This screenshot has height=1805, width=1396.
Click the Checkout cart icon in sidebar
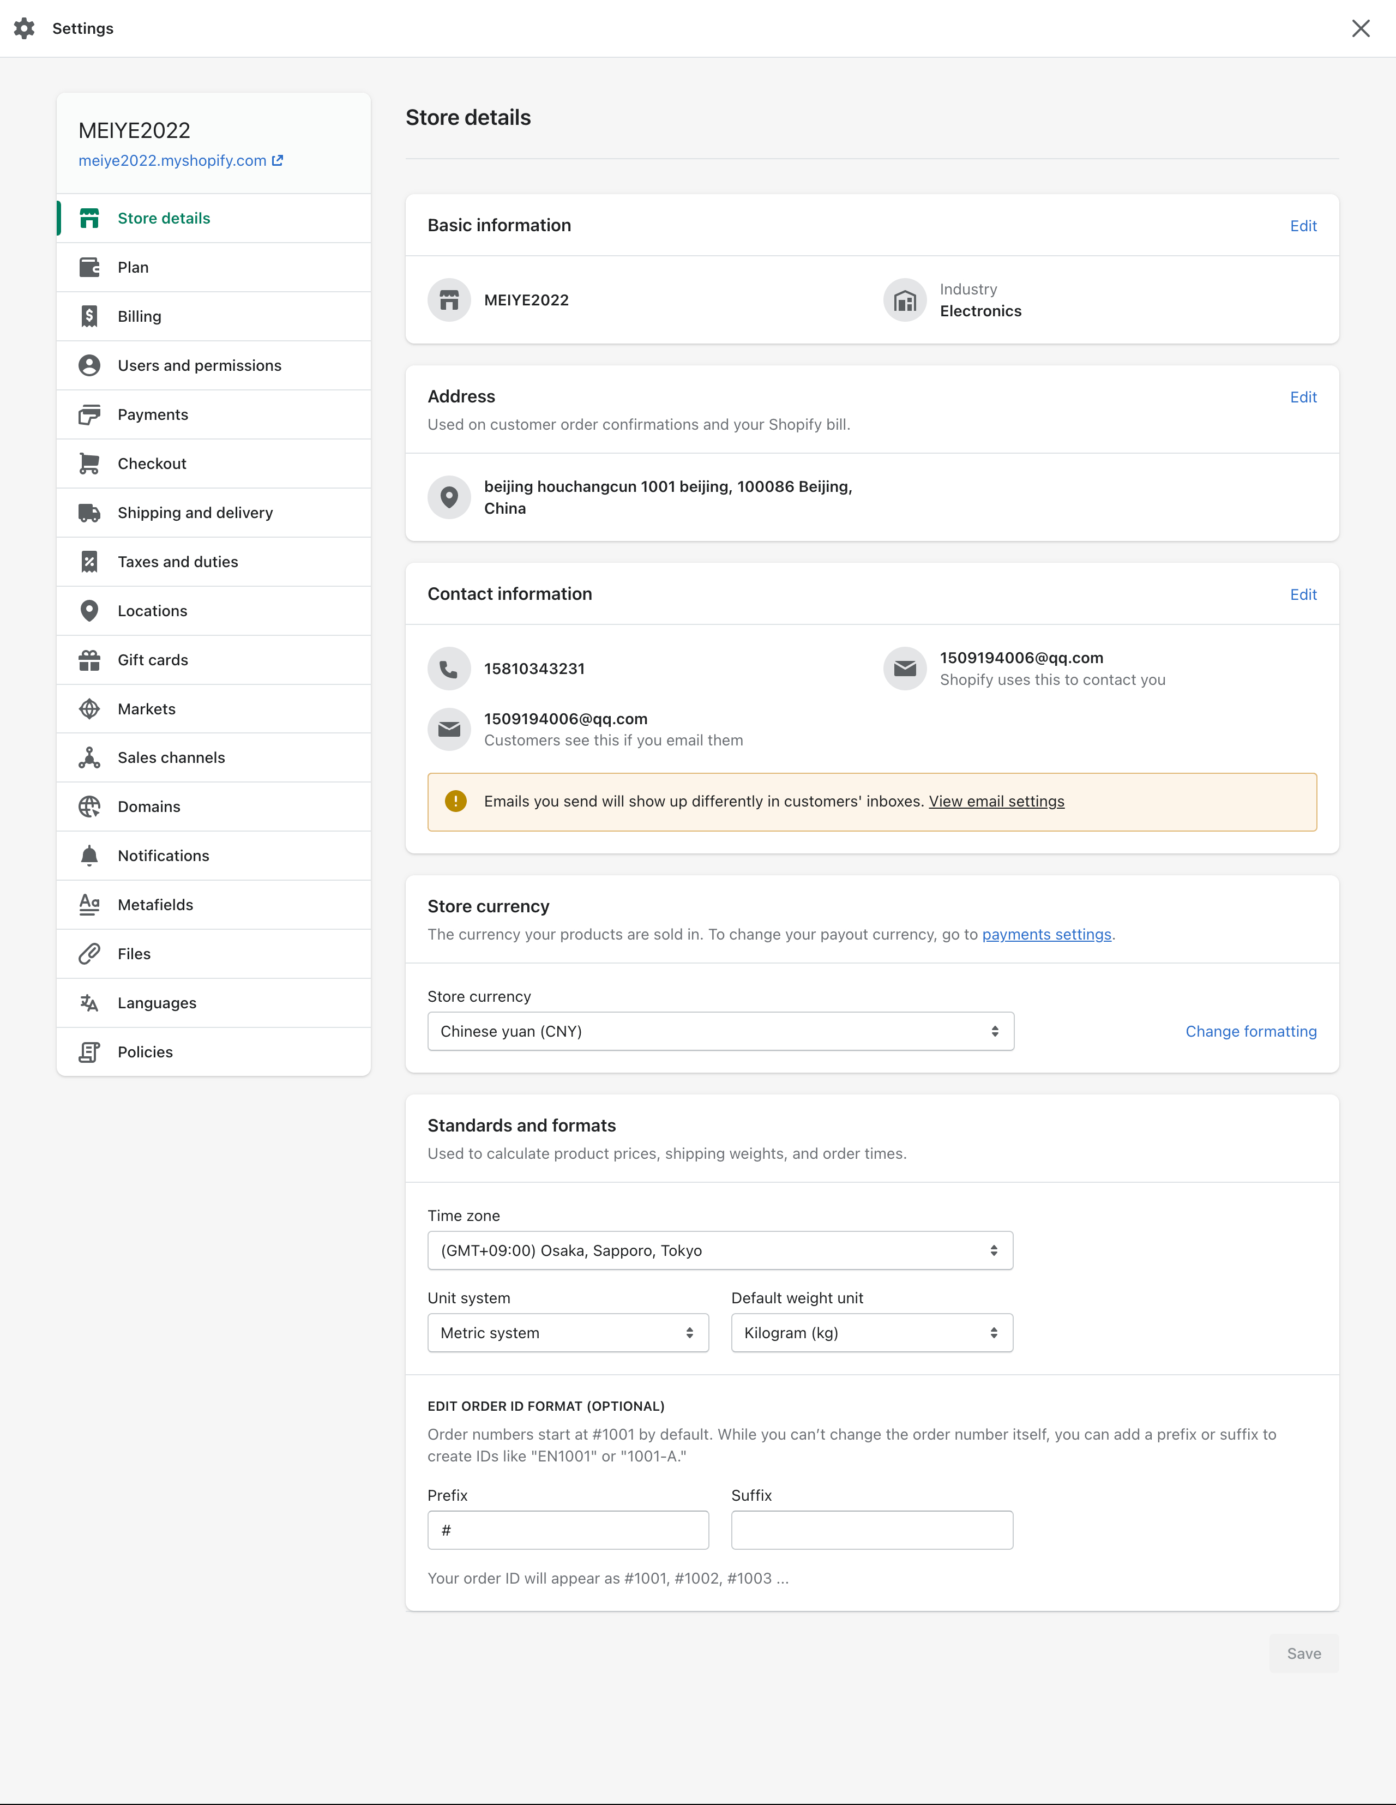tap(89, 464)
